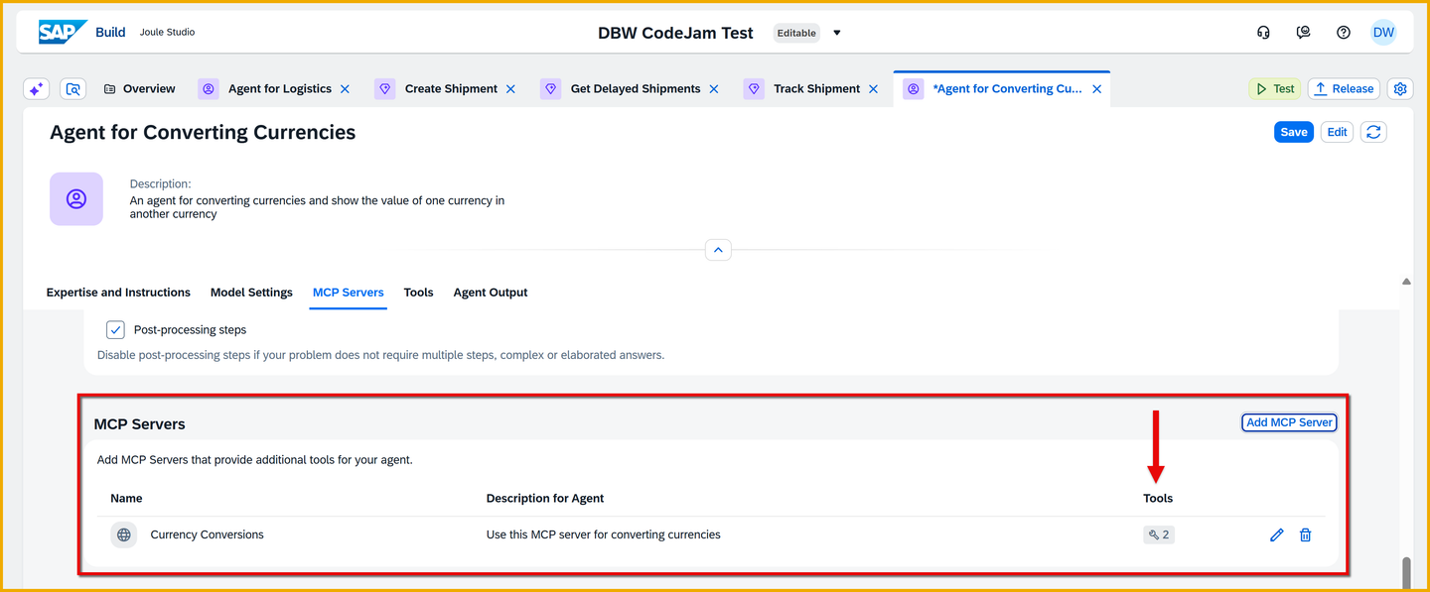Click the Name column header

pyautogui.click(x=126, y=499)
